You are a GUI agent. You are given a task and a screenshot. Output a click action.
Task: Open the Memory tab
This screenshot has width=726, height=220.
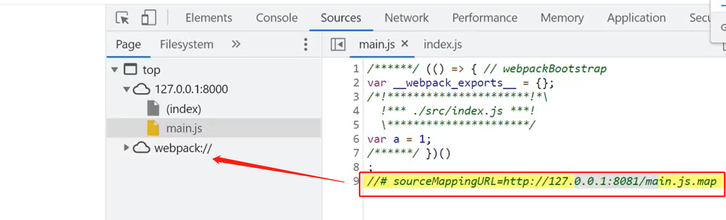(x=562, y=18)
